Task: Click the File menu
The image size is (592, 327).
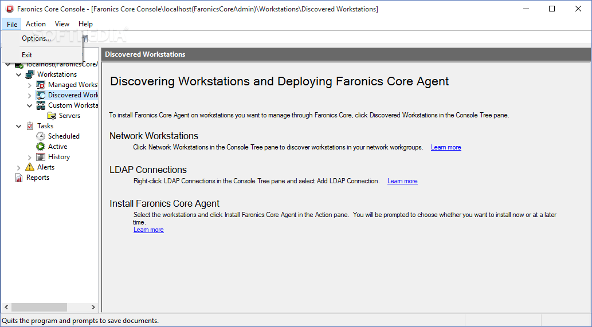Action: tap(11, 24)
